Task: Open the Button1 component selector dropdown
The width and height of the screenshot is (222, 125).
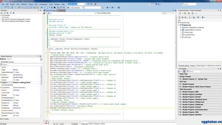Action: 41,59
